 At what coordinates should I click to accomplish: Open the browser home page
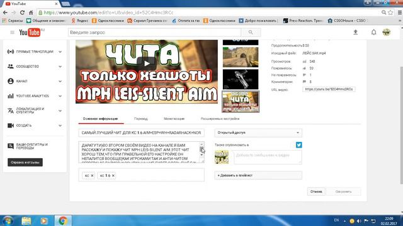click(31, 13)
